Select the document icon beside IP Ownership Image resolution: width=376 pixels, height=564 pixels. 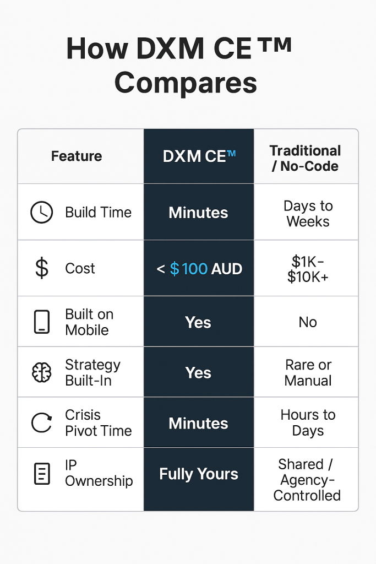tap(42, 474)
